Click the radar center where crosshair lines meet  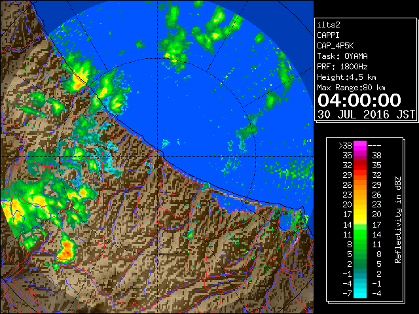pos(158,156)
